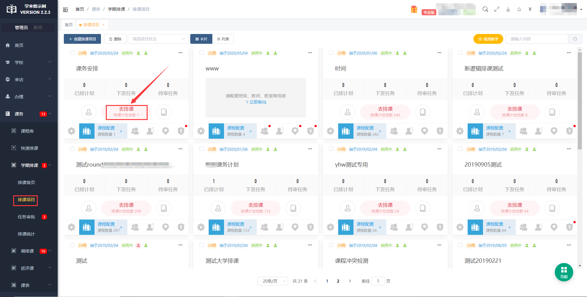Click the 立即前往 link on www card
587x297 pixels.
pyautogui.click(x=256, y=102)
